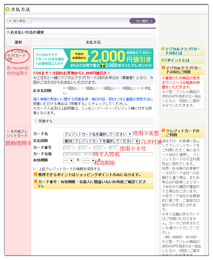Click the カード番号 label

[x=42, y=147]
